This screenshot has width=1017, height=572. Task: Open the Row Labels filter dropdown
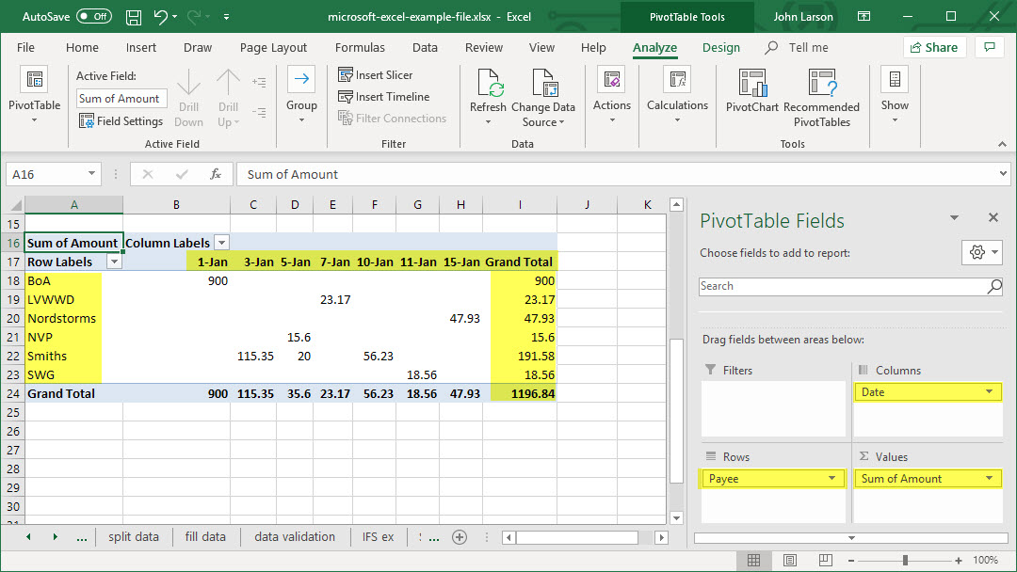(x=113, y=262)
